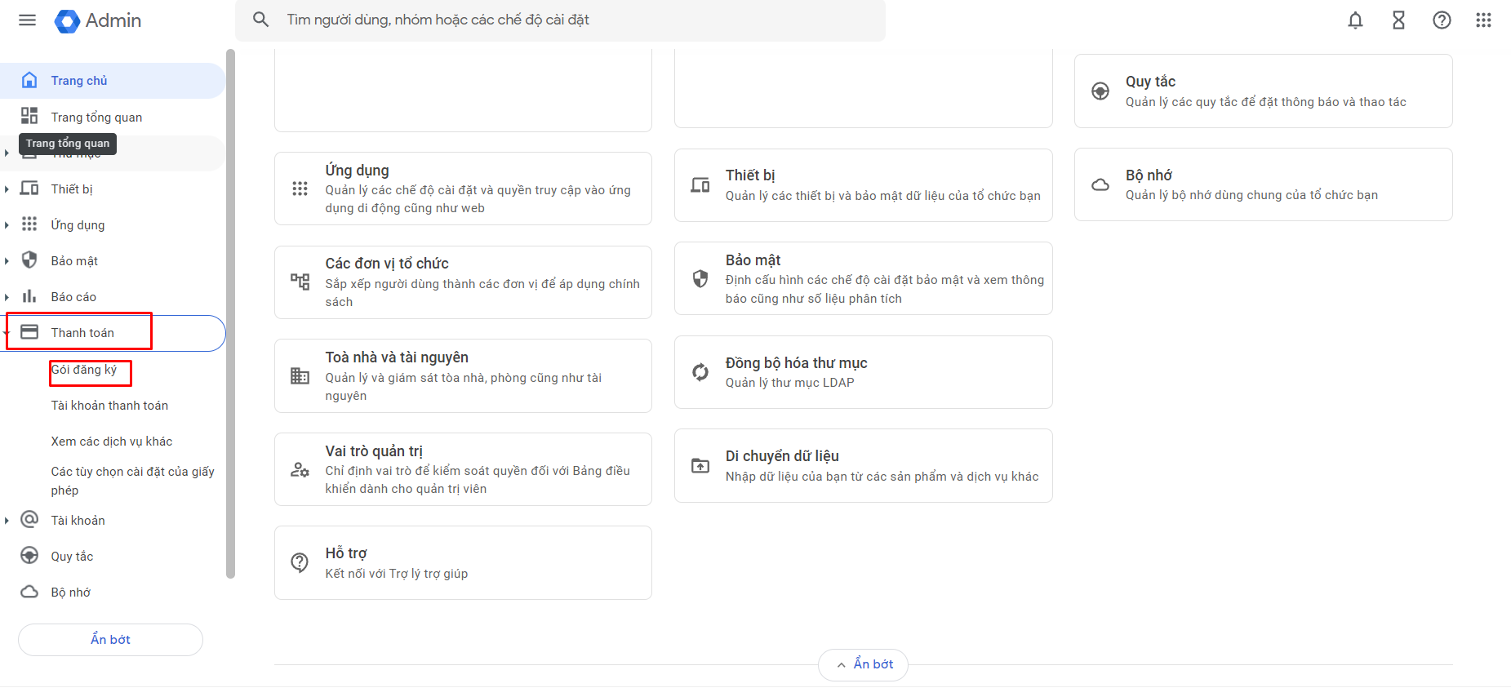Open the Vai trò quản trị card
Viewport: 1511px width, 688px height.
(x=463, y=469)
